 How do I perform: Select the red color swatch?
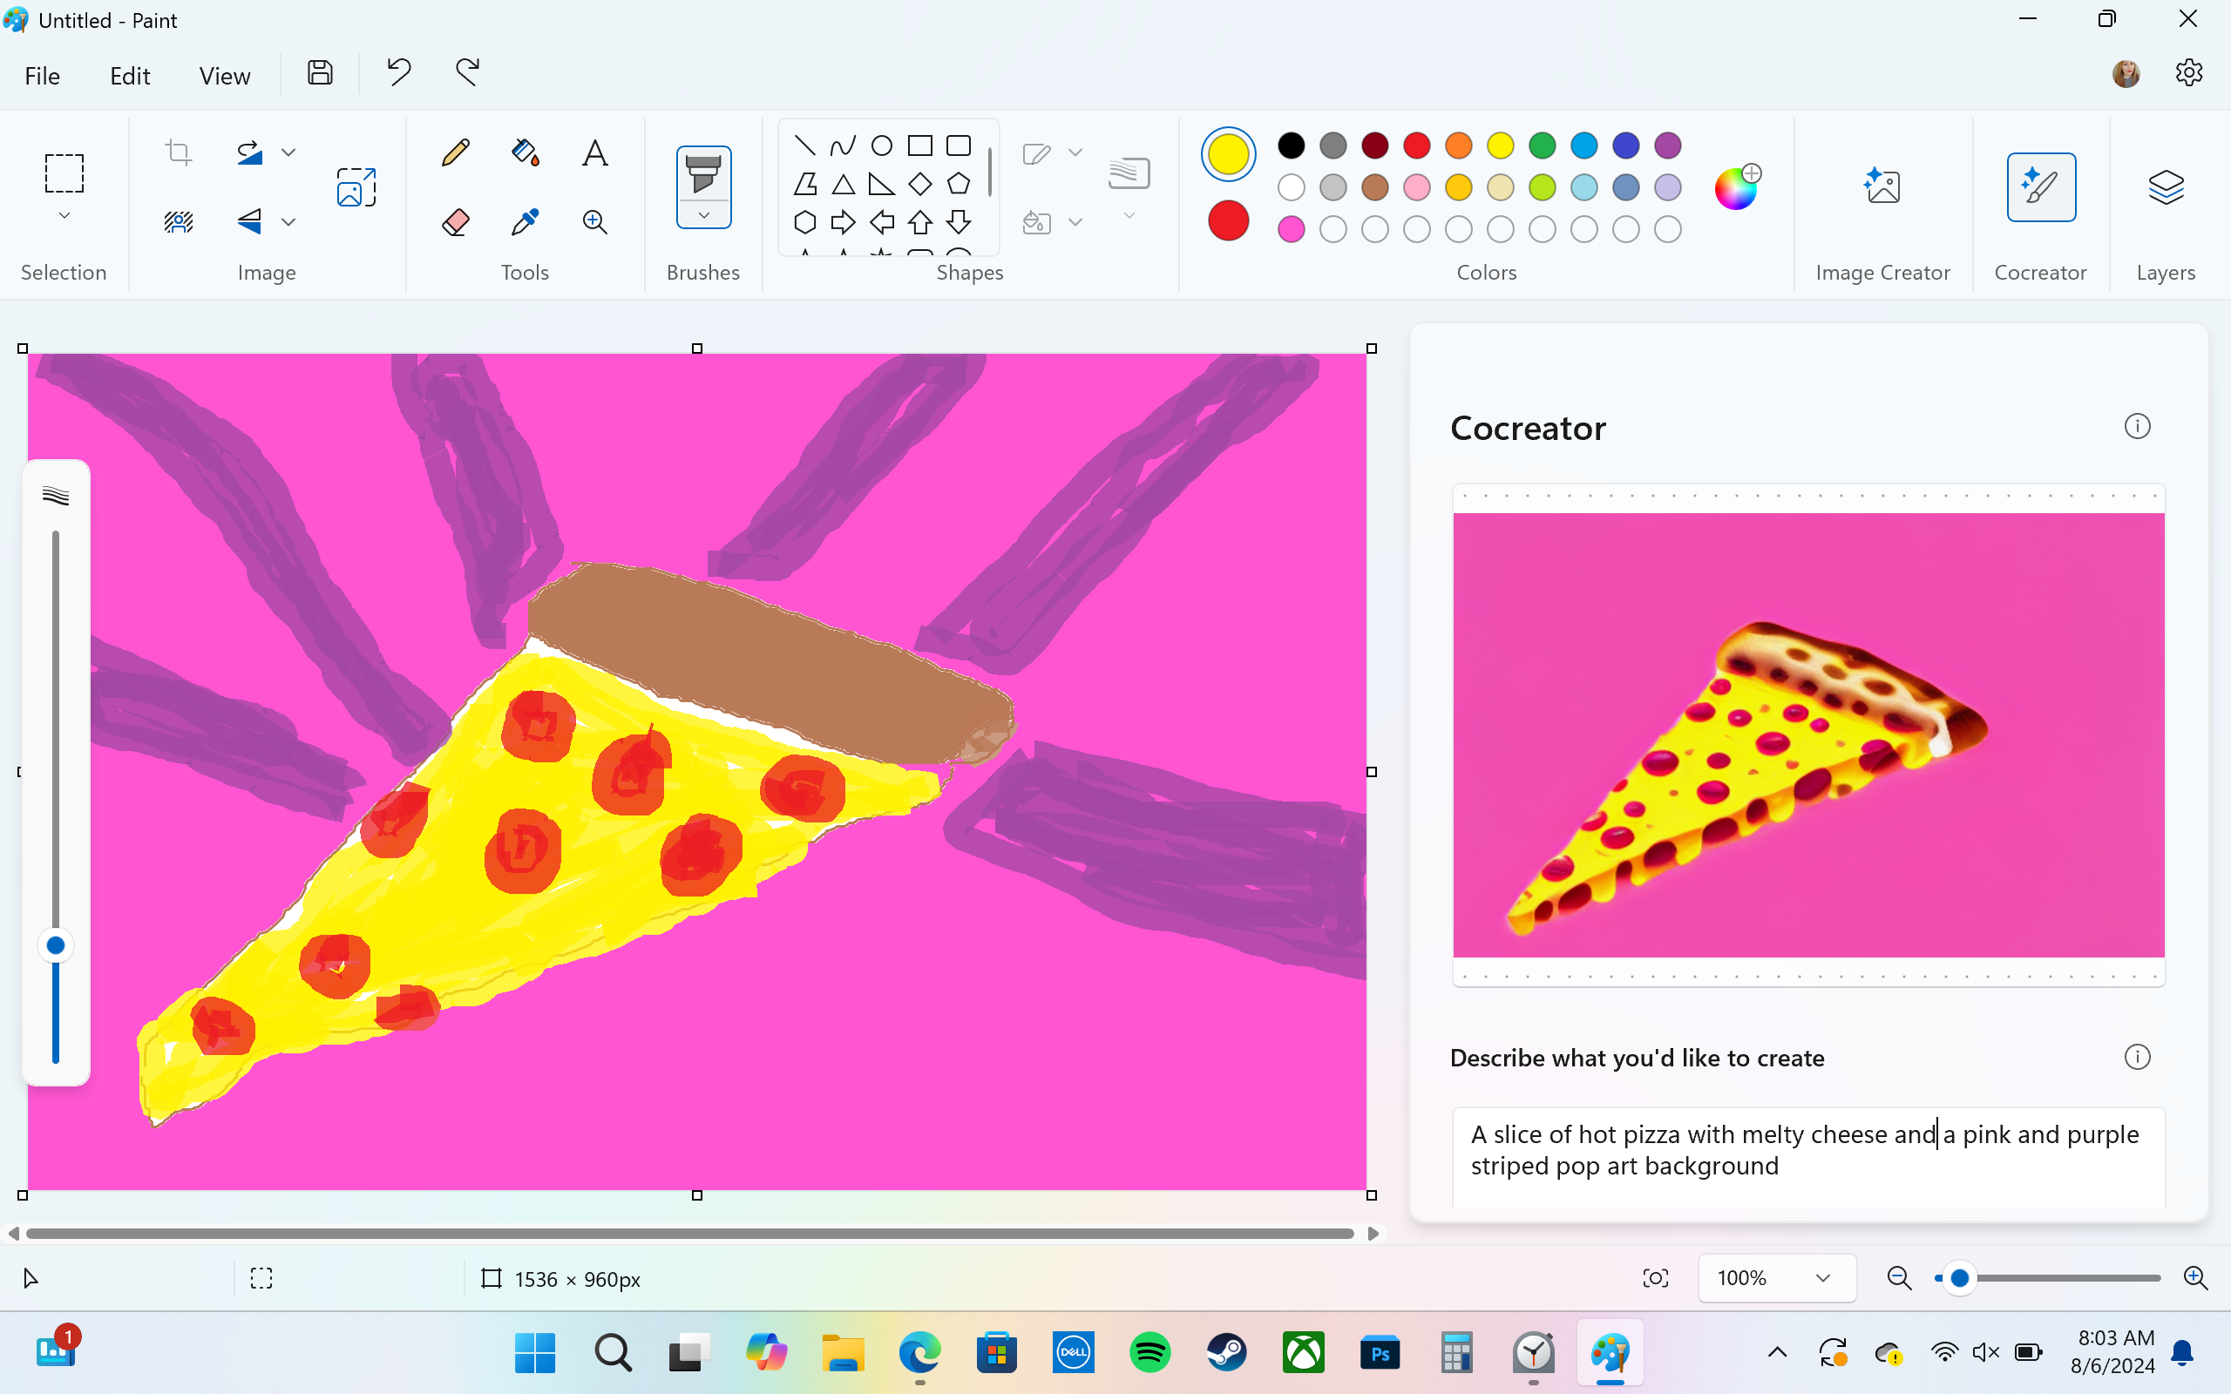click(x=1418, y=146)
